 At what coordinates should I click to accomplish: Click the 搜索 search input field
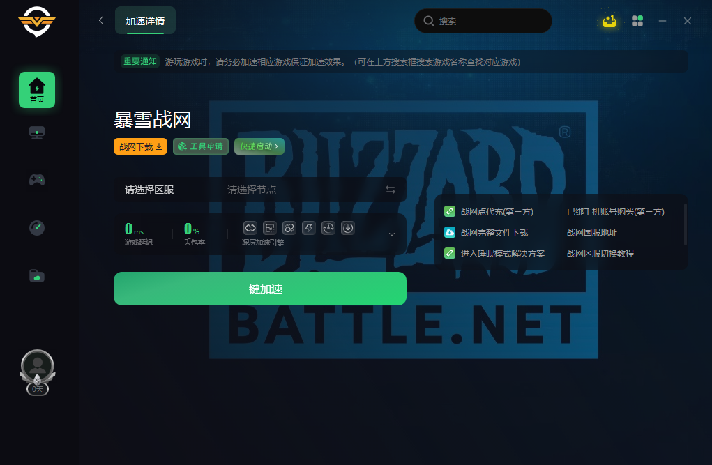(x=483, y=21)
